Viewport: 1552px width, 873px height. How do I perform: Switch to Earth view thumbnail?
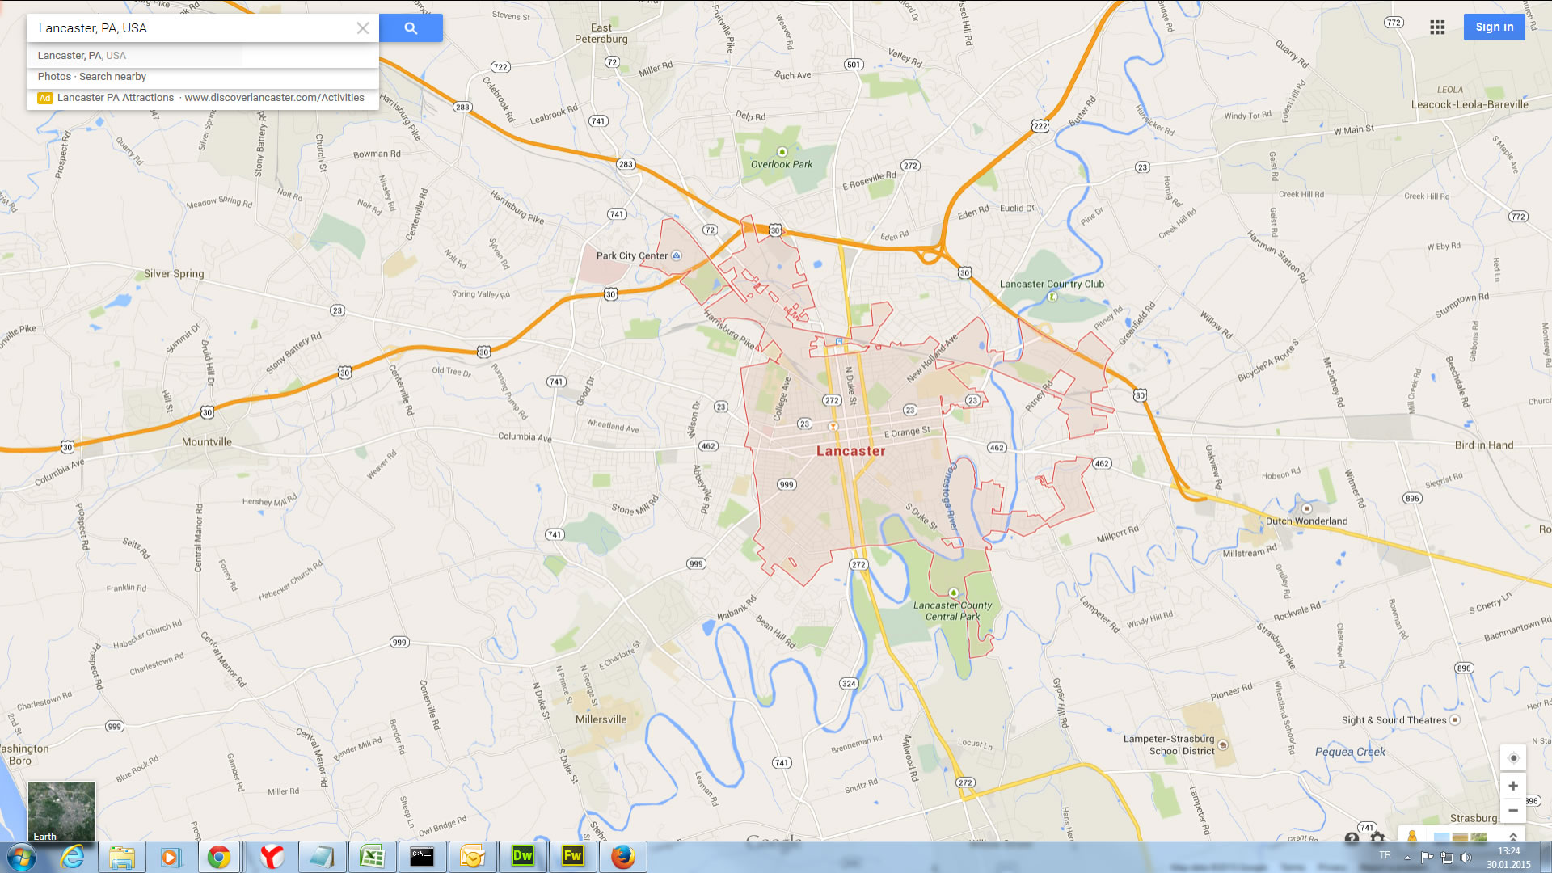pos(61,812)
